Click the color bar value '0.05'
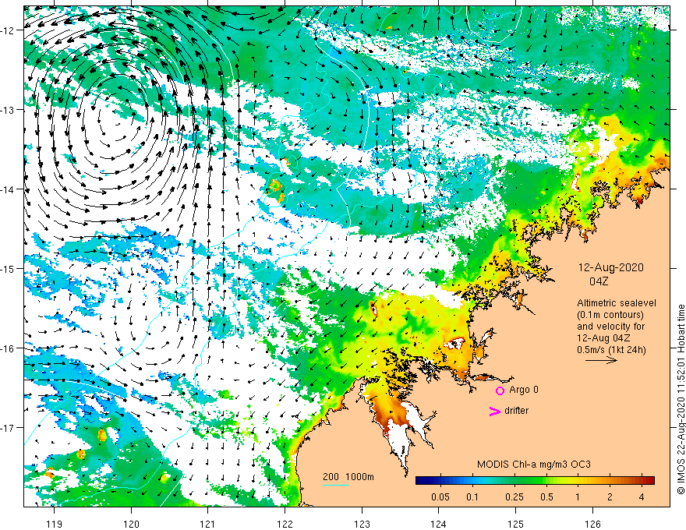 click(x=440, y=496)
